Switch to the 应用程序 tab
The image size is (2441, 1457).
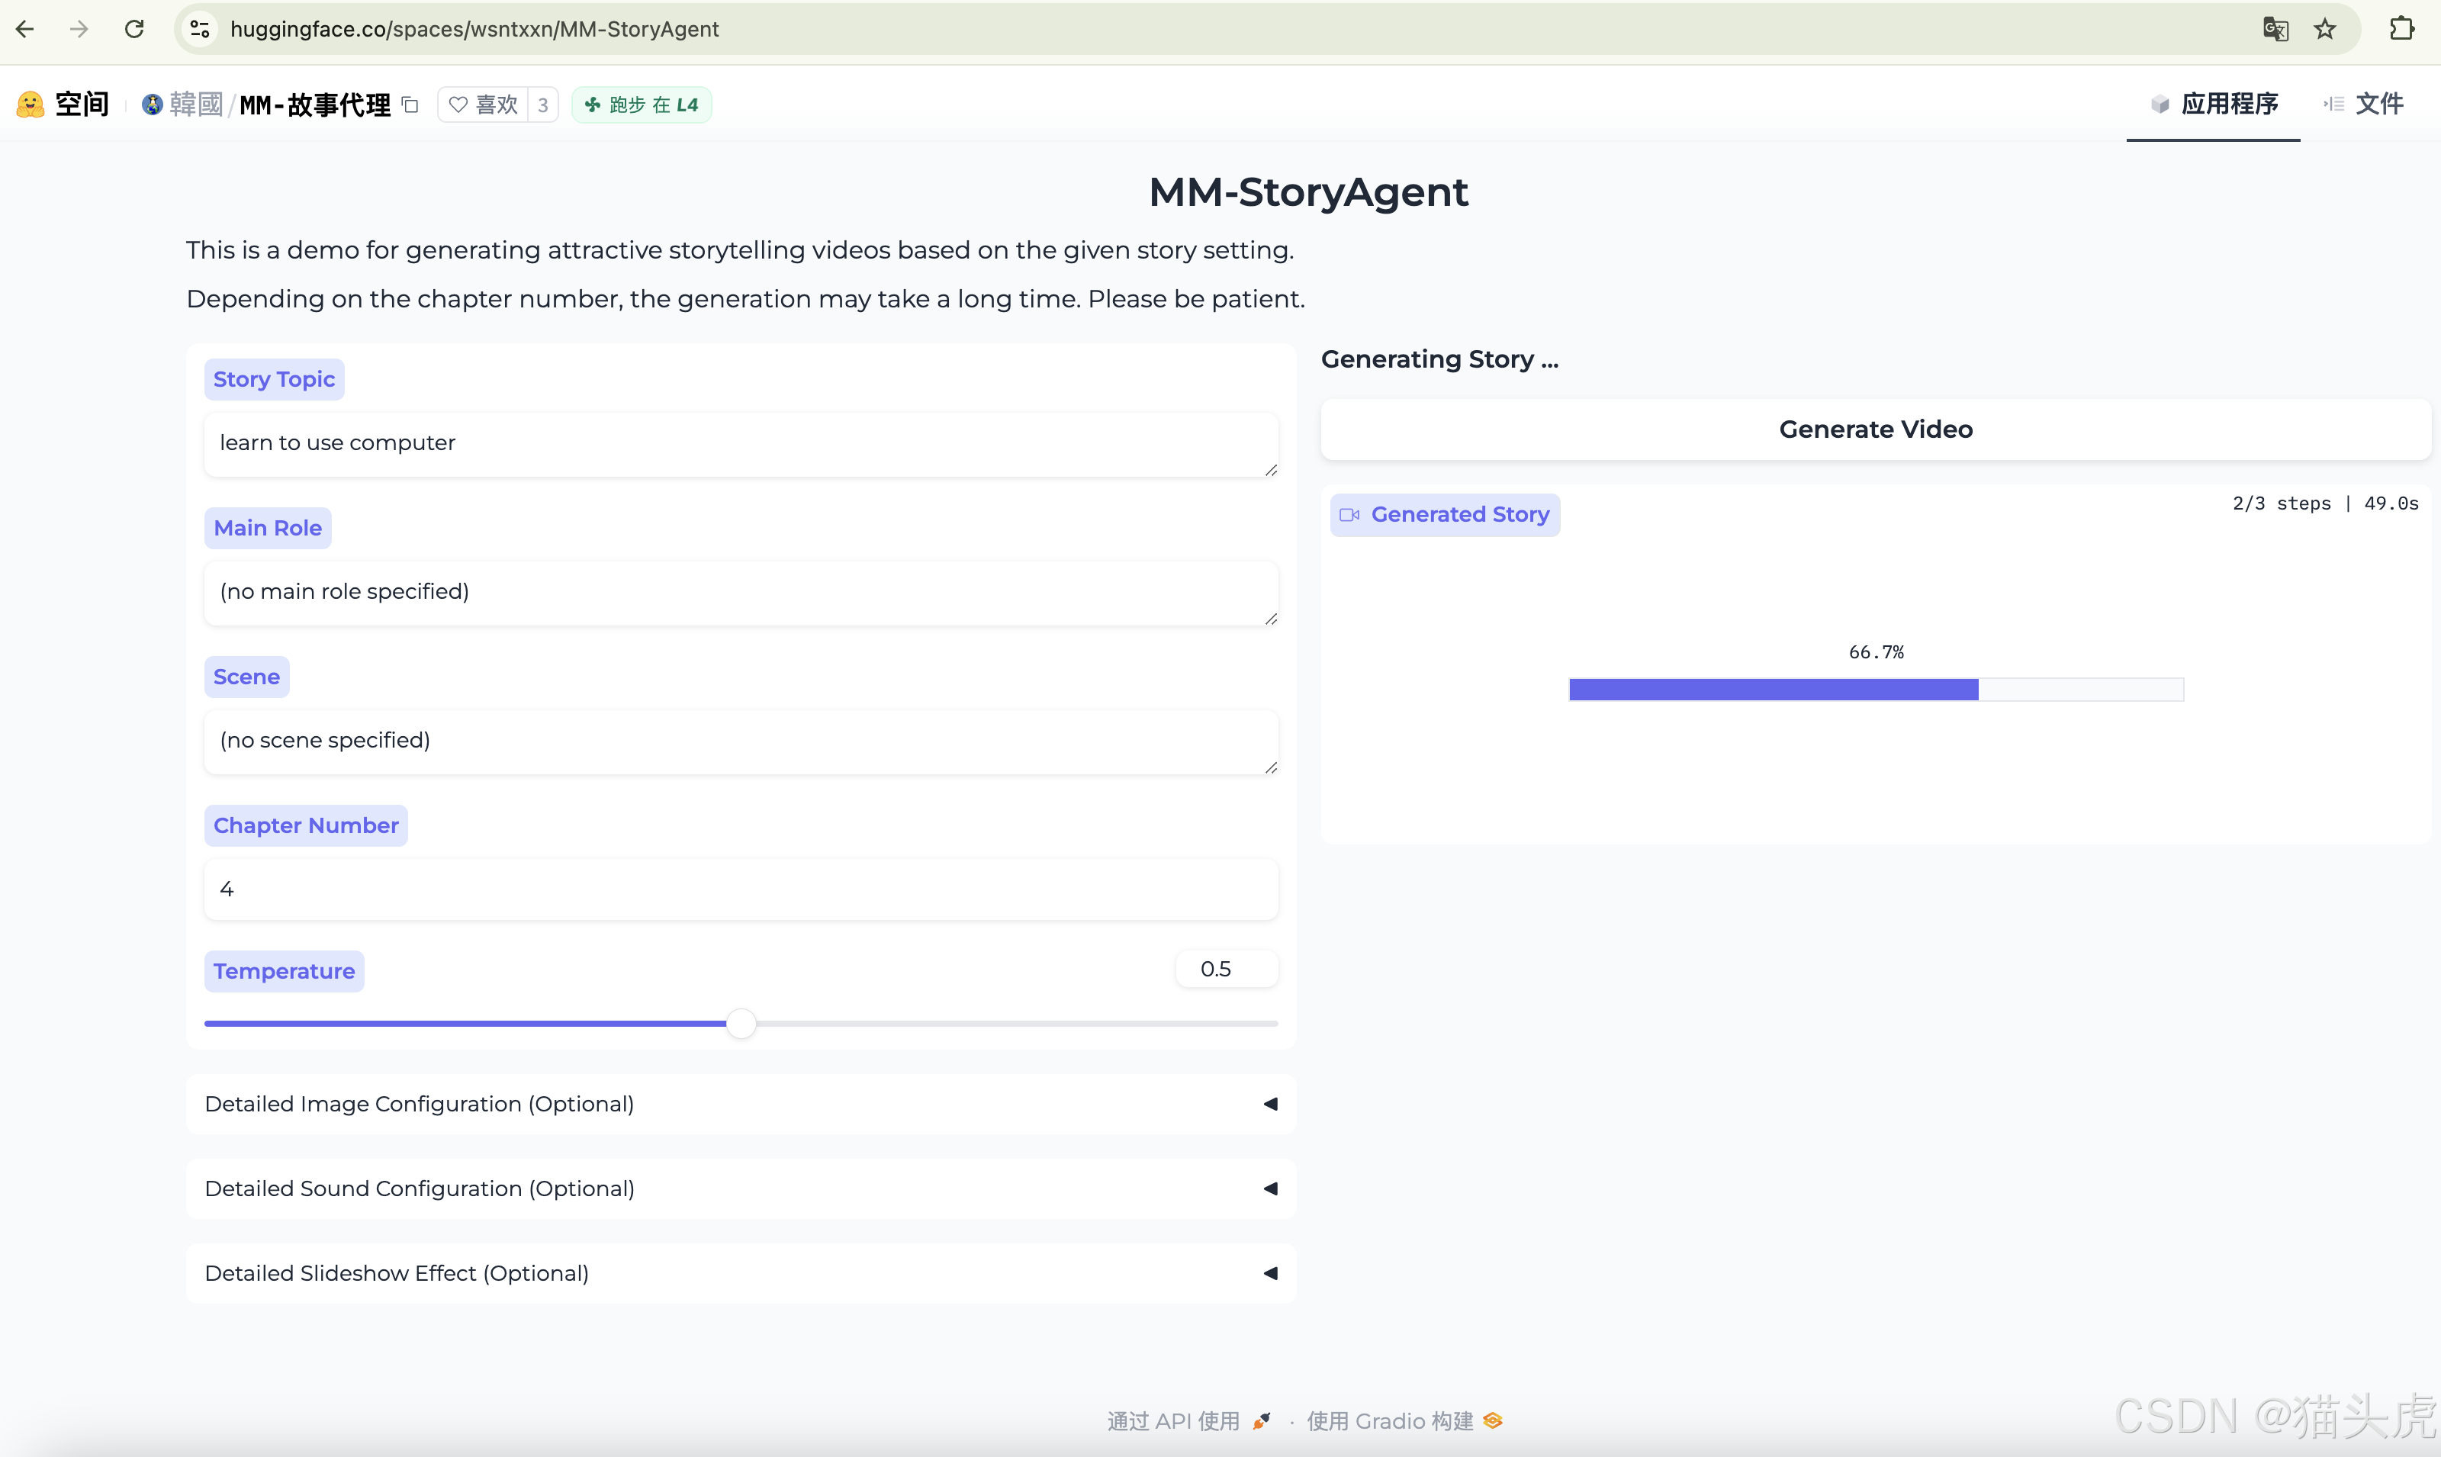point(2213,104)
